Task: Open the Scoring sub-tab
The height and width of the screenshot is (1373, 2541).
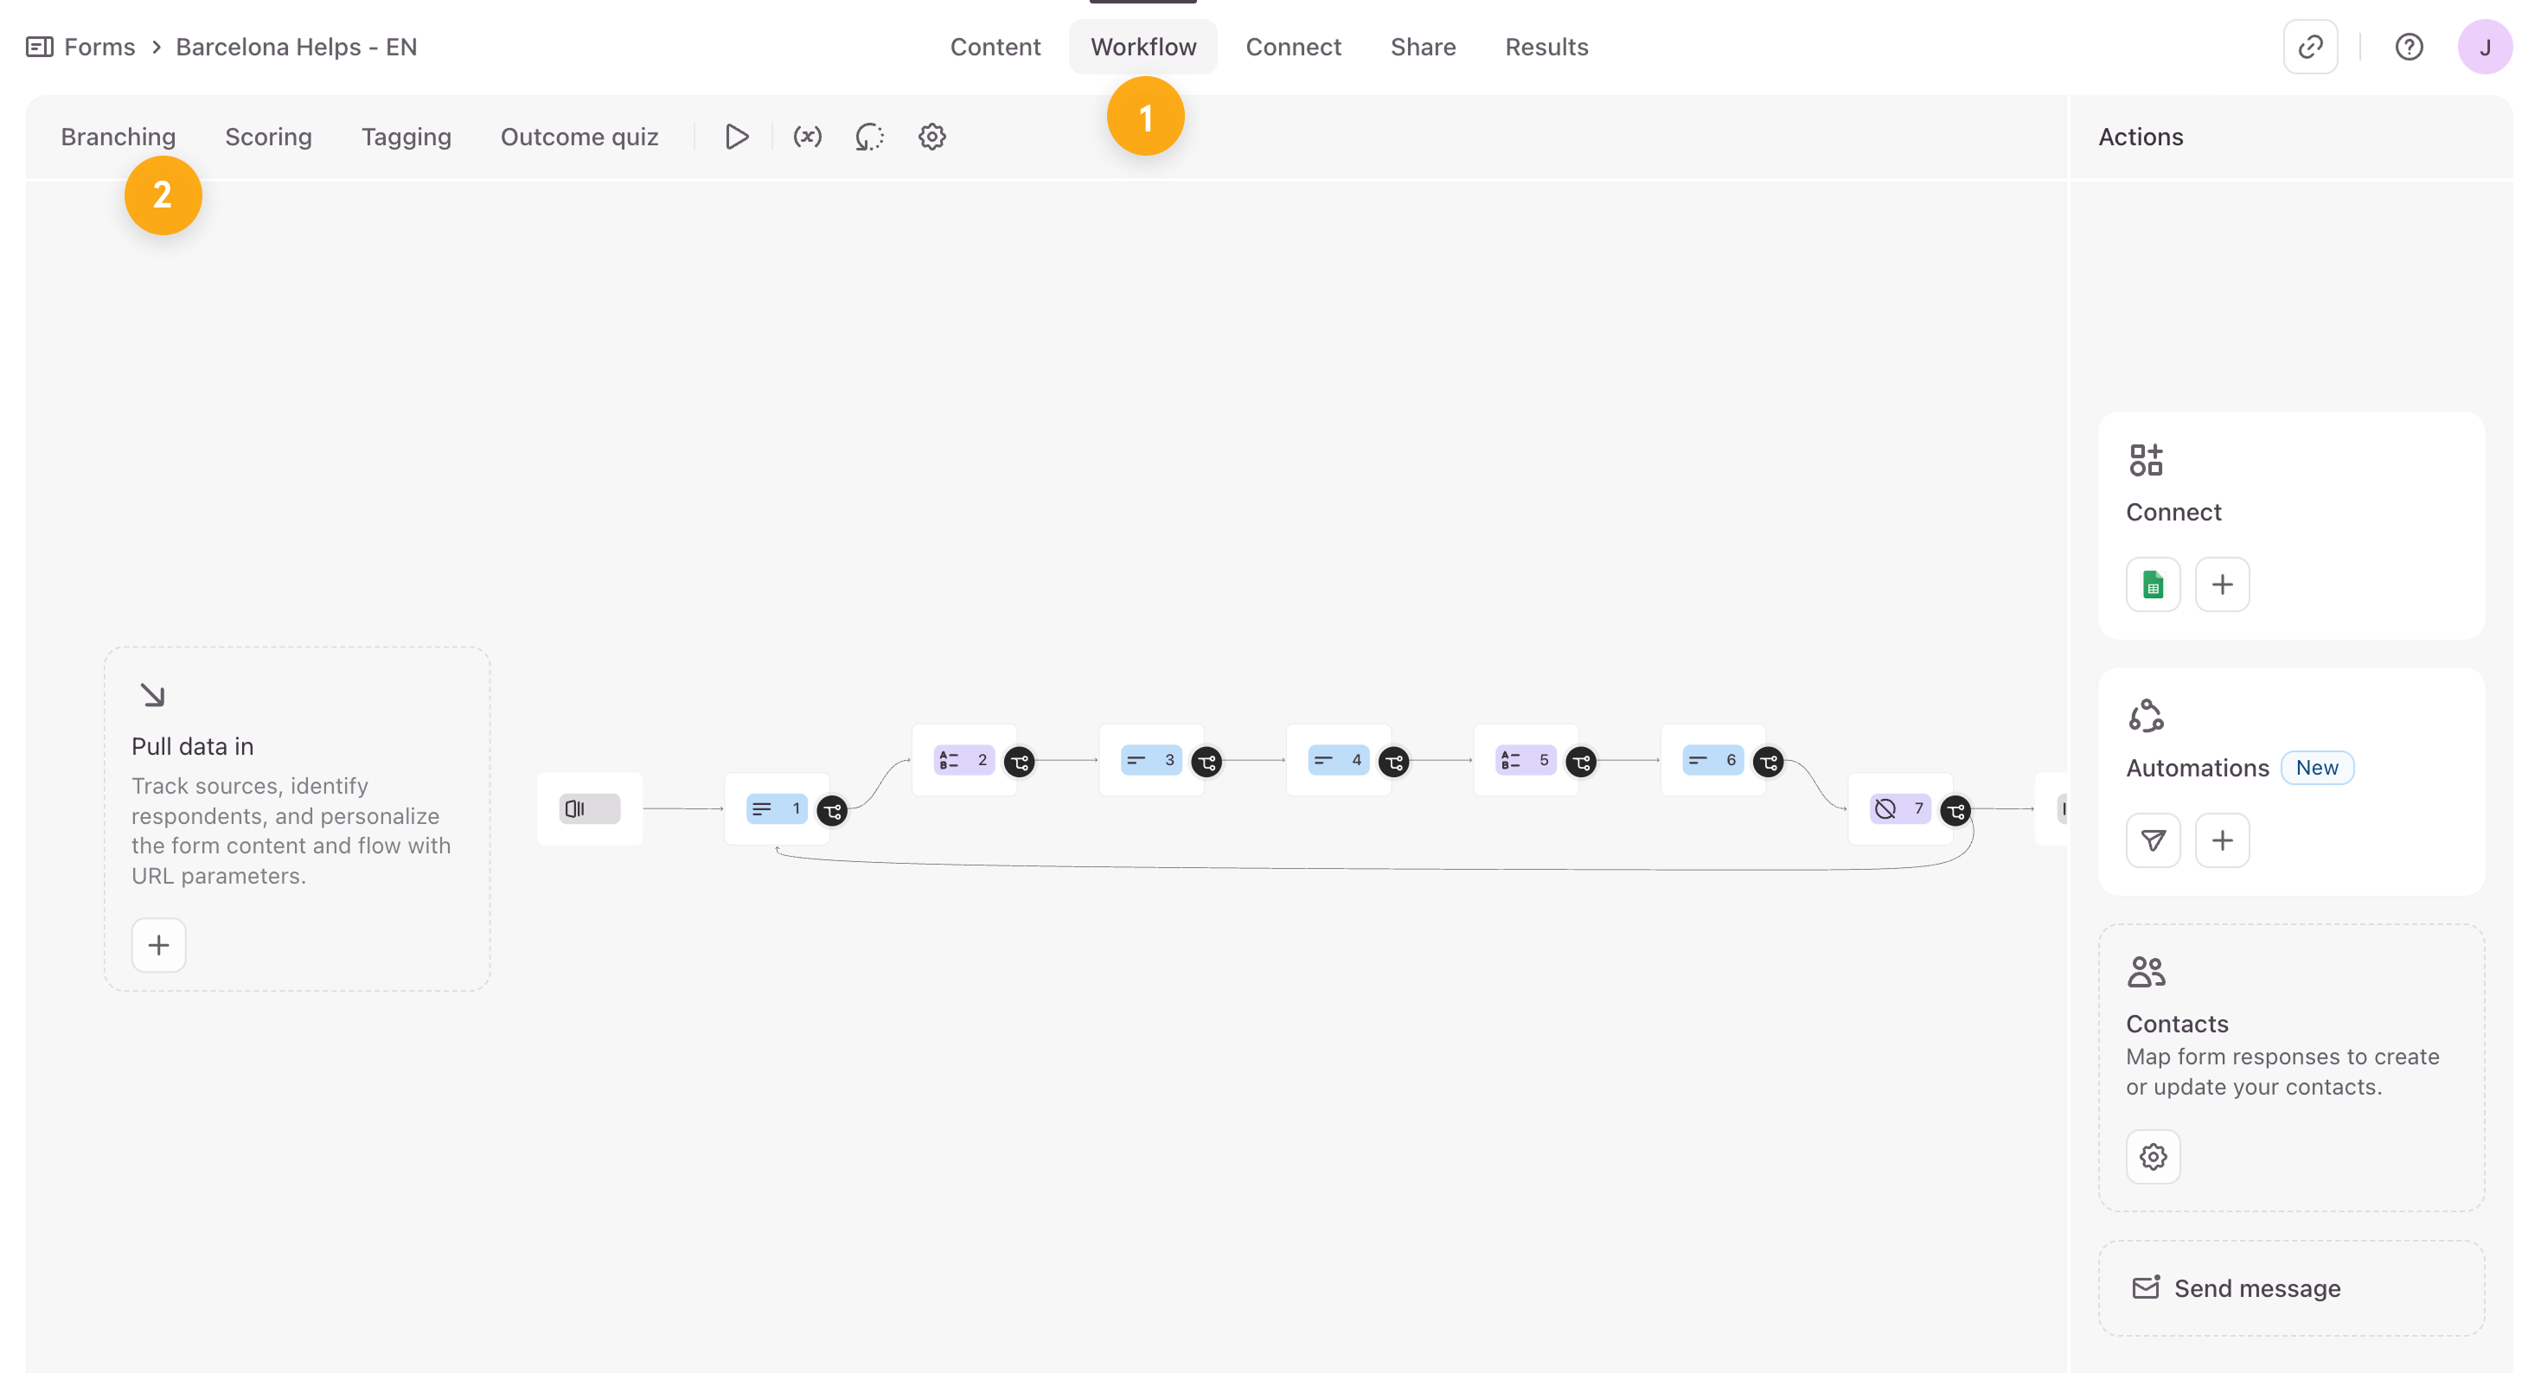Action: coord(268,136)
